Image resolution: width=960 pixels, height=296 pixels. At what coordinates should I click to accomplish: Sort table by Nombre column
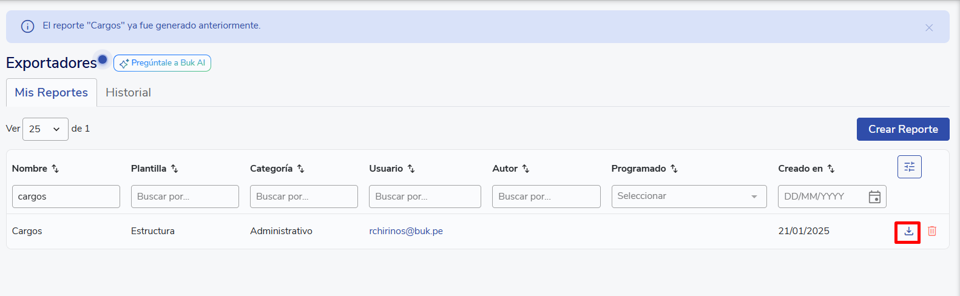[x=55, y=169]
